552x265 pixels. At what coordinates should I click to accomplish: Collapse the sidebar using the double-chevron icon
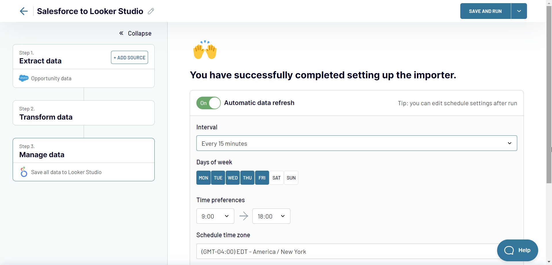121,33
